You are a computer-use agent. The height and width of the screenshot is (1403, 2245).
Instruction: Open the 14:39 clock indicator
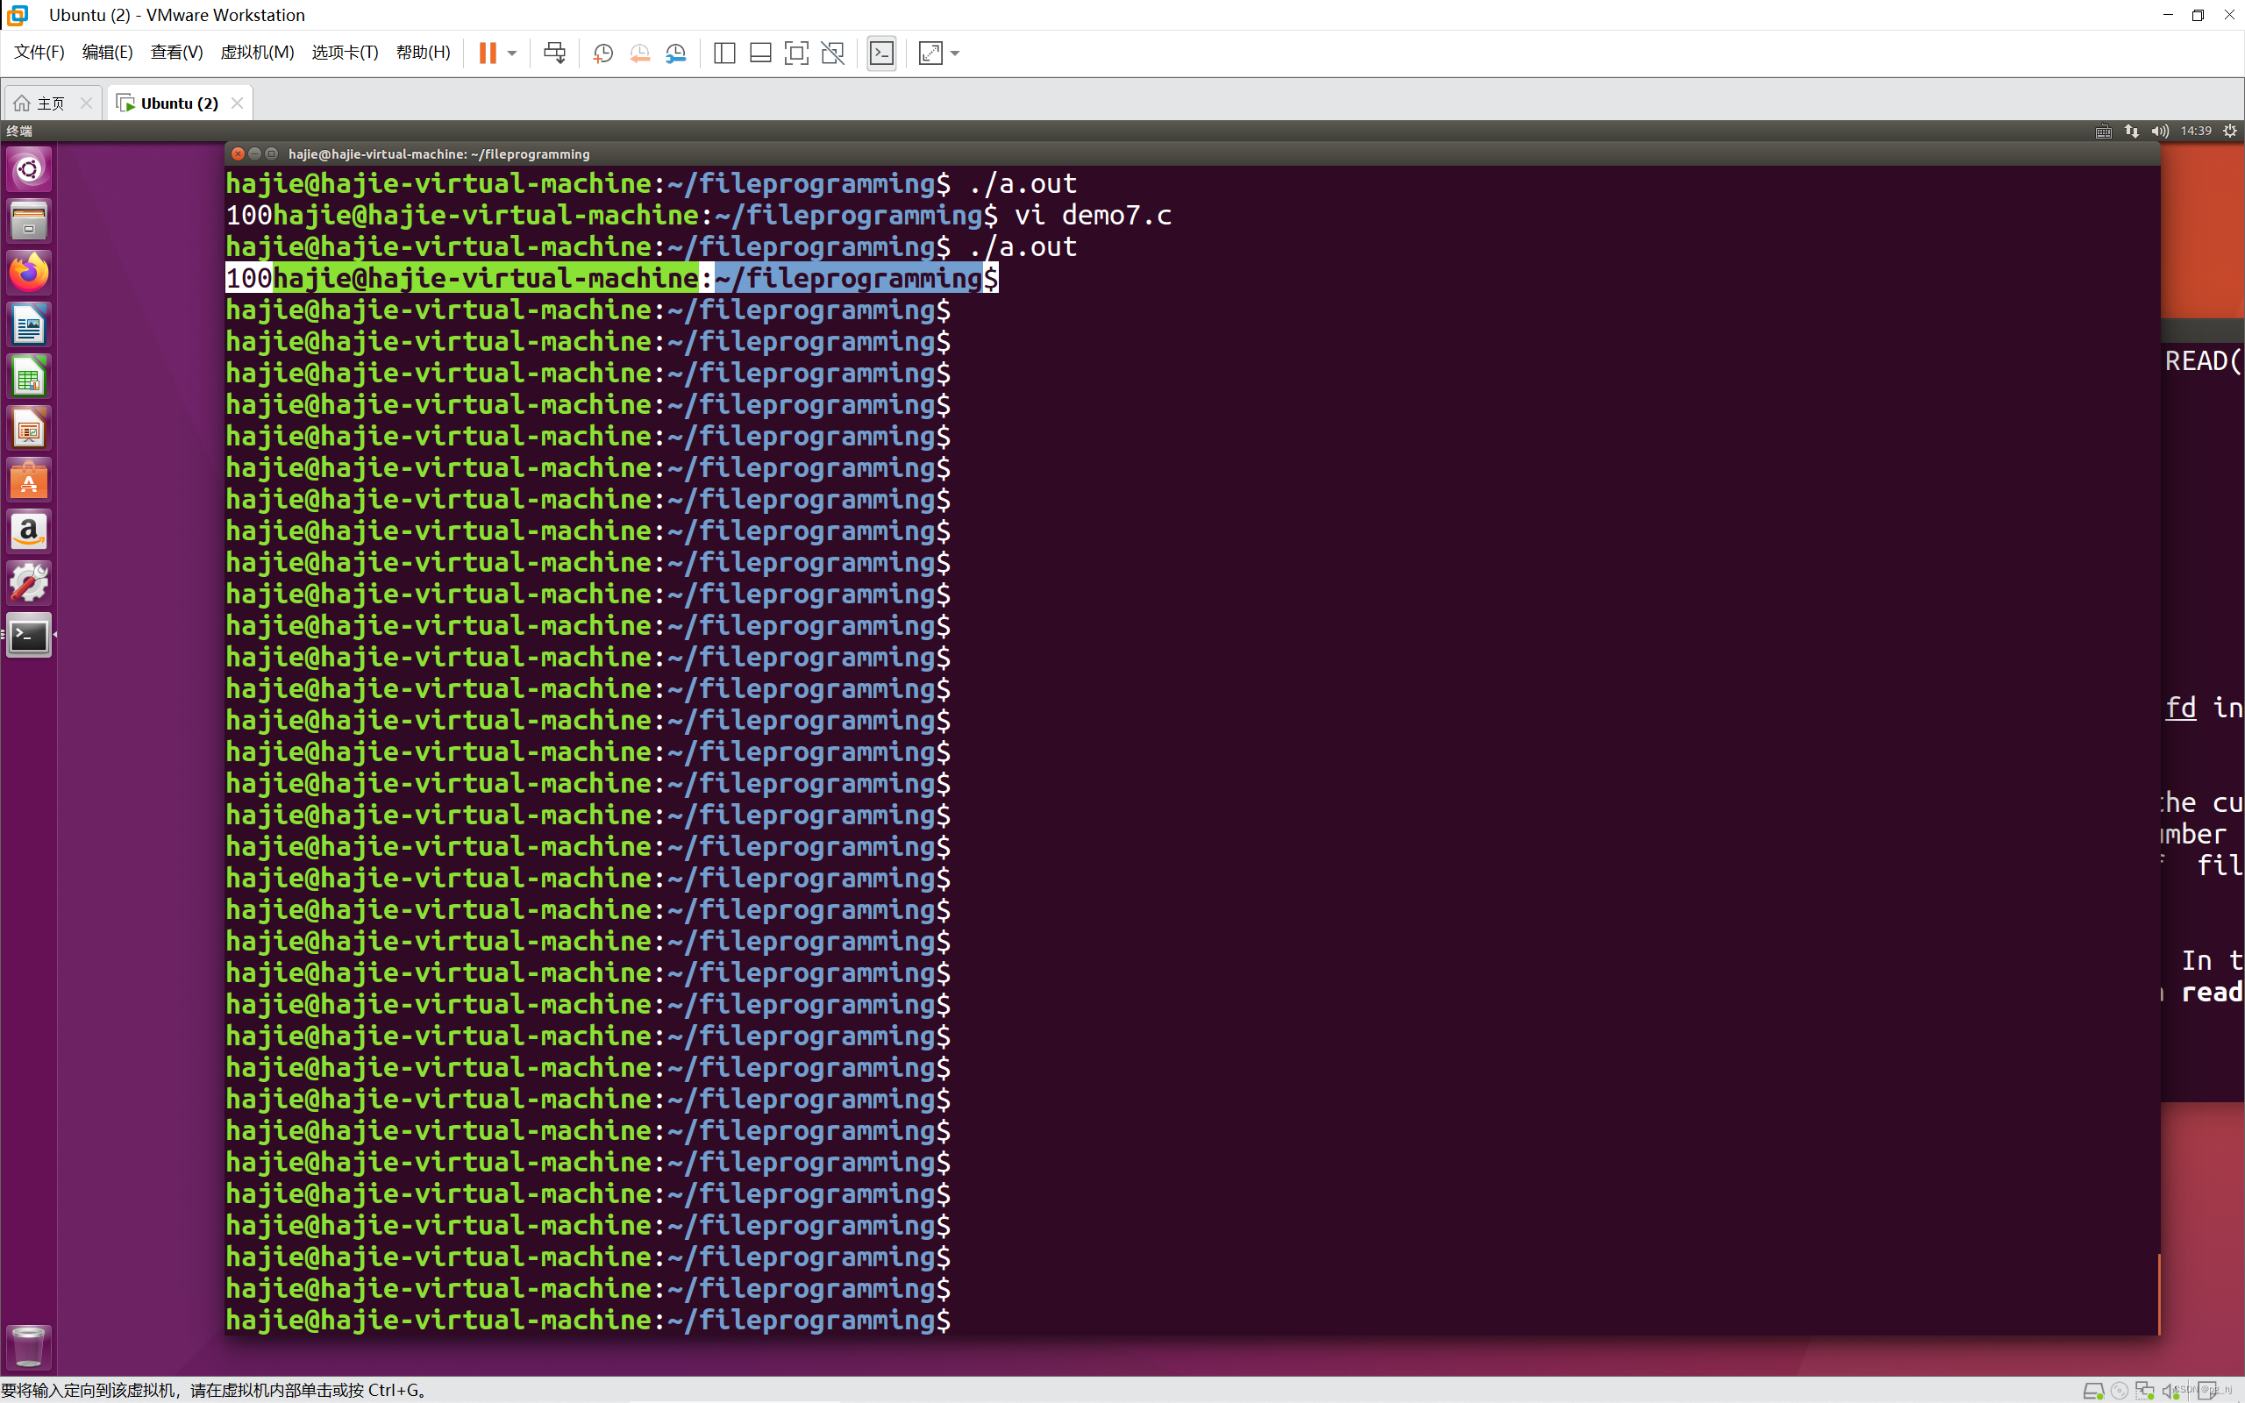pyautogui.click(x=2196, y=131)
